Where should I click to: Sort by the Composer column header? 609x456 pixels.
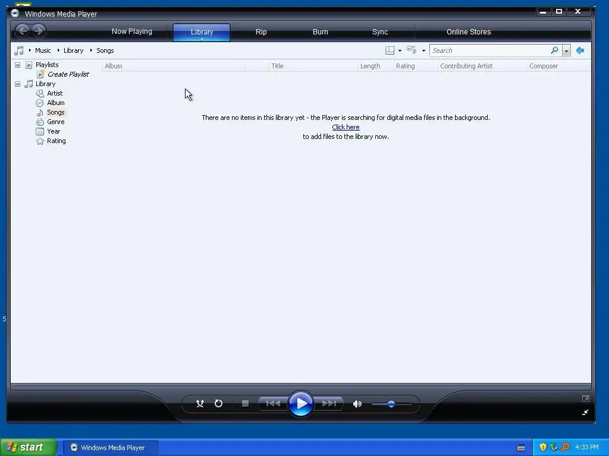click(558, 66)
